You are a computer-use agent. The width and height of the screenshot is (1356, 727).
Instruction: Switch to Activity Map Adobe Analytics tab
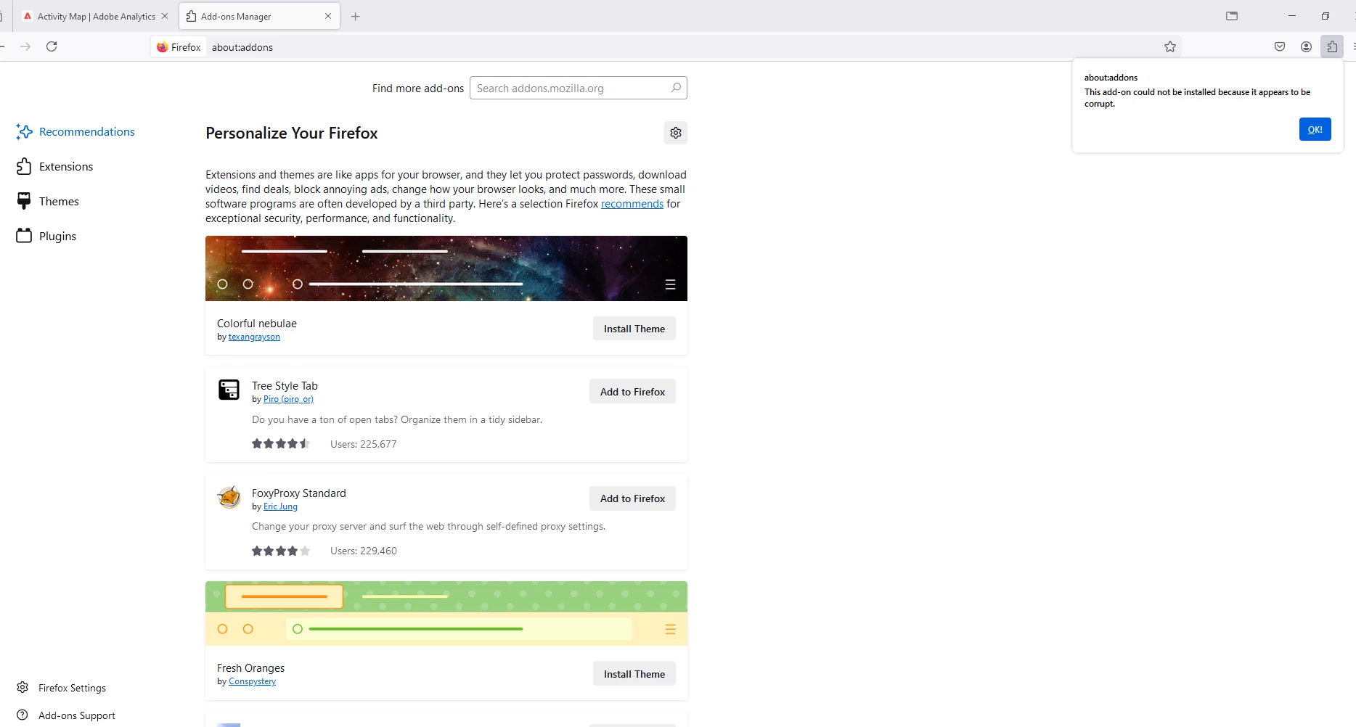click(97, 16)
